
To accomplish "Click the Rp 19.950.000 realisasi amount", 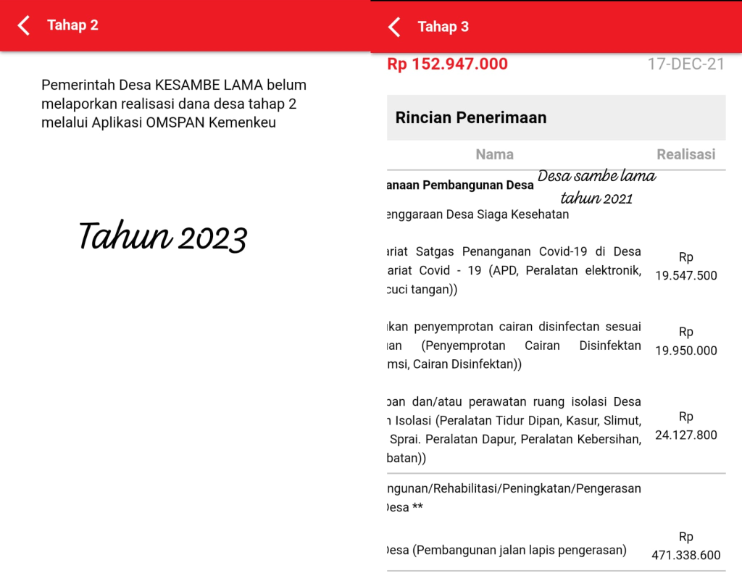I will pos(685,341).
